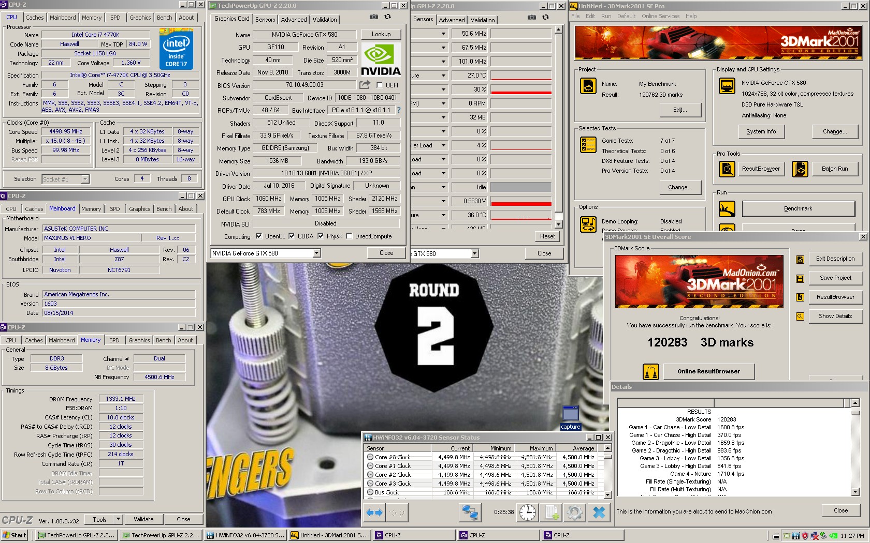Click the Maximum column header in HWiNFO
The image size is (870, 543).
point(534,448)
